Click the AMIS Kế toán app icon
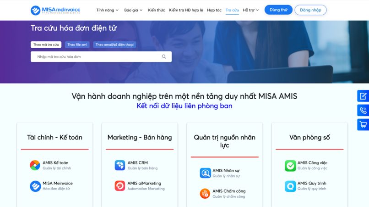 [x=35, y=165]
